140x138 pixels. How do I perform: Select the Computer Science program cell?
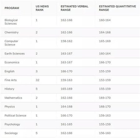pyautogui.click(x=11, y=43)
